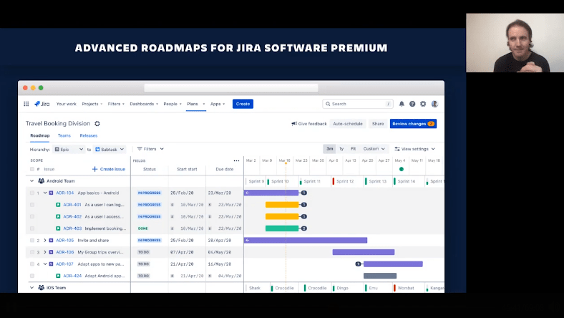Image resolution: width=564 pixels, height=318 pixels.
Task: Open the Jira settings gear in the top bar
Action: coord(423,104)
